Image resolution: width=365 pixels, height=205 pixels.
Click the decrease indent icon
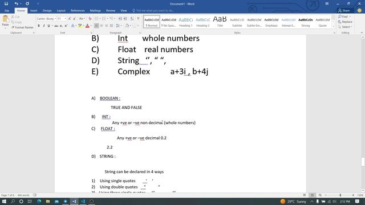pos(120,19)
